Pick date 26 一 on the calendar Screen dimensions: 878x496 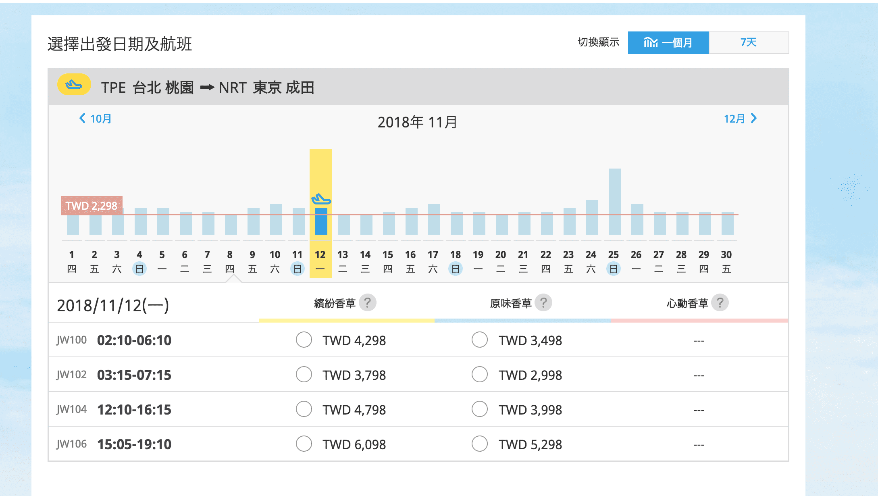click(x=636, y=261)
